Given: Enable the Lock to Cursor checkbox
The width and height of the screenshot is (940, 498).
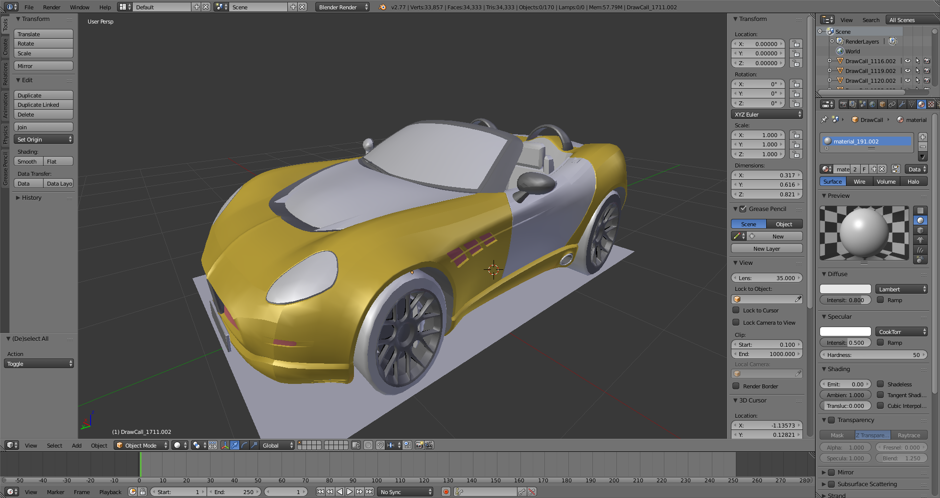Looking at the screenshot, I should pos(736,310).
